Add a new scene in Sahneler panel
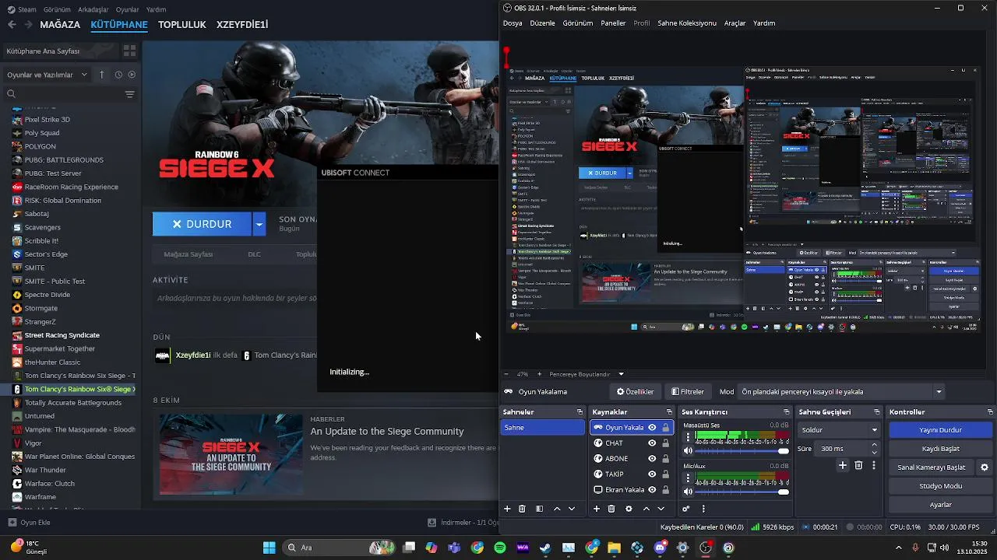This screenshot has width=997, height=560. [507, 509]
